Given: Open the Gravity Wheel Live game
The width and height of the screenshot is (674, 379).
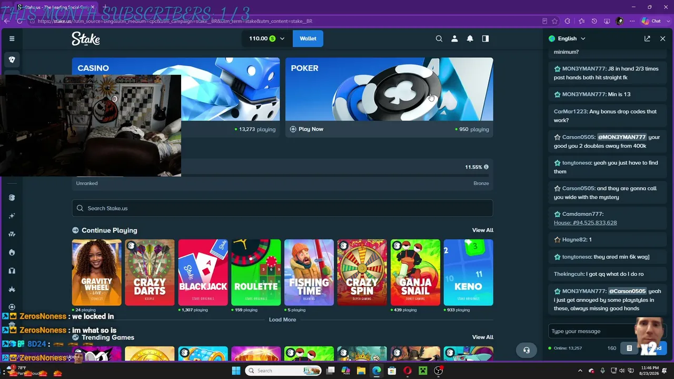Looking at the screenshot, I should coord(96,273).
